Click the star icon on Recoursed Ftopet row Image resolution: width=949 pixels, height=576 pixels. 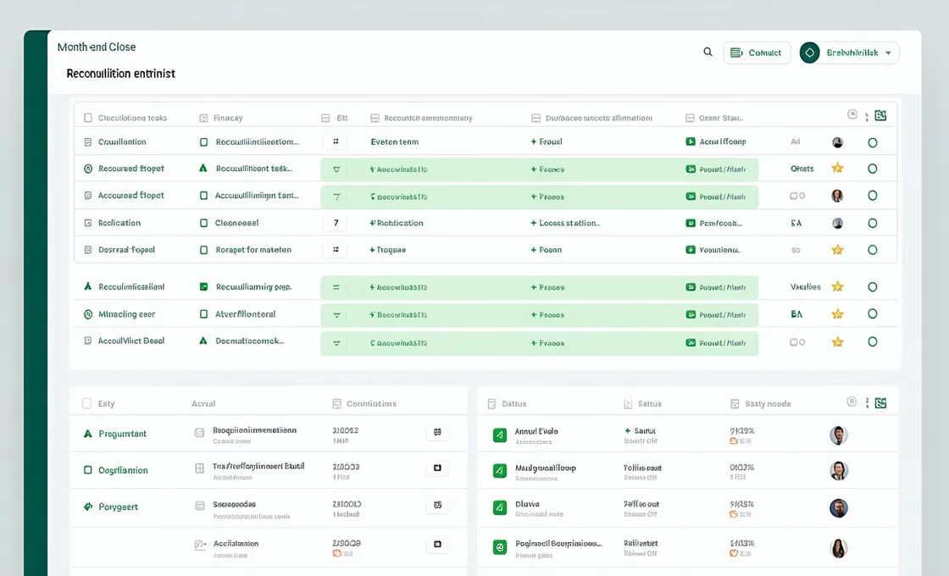click(x=838, y=168)
